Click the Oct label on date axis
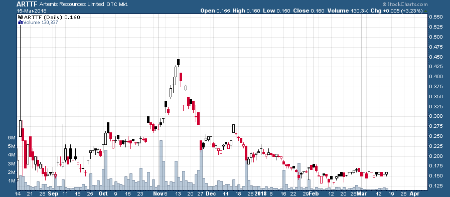Screen dimensions: 450x197 coord(103,193)
